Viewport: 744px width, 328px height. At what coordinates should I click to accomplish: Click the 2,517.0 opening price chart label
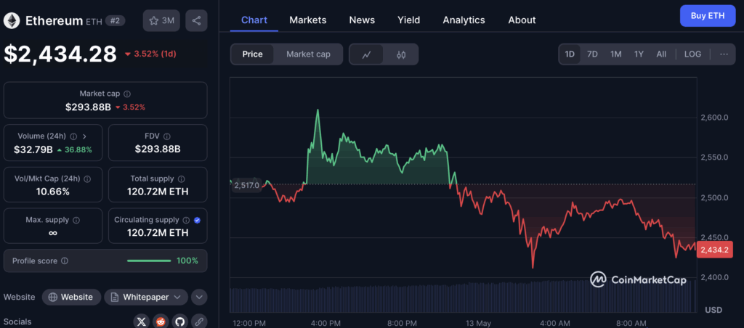(x=247, y=185)
